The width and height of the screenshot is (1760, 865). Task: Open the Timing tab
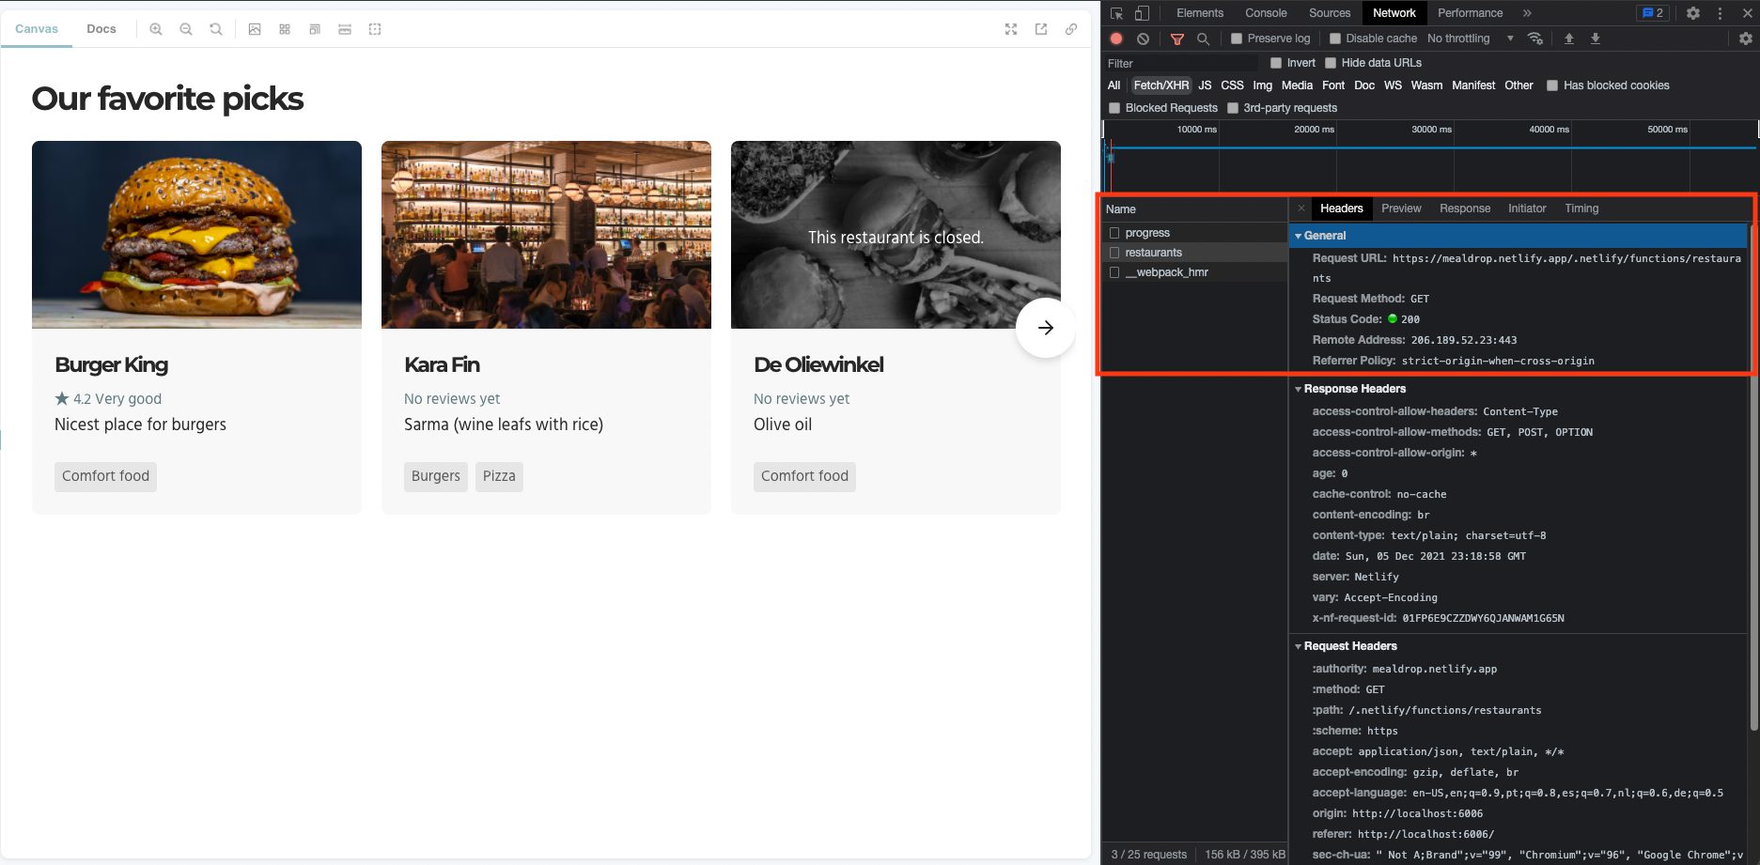coord(1581,209)
